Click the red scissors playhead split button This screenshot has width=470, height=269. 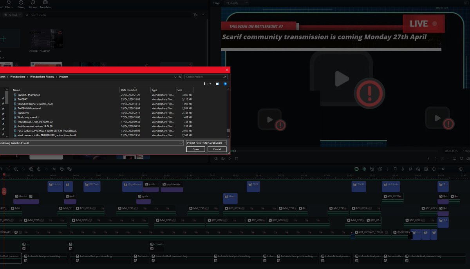click(4, 191)
